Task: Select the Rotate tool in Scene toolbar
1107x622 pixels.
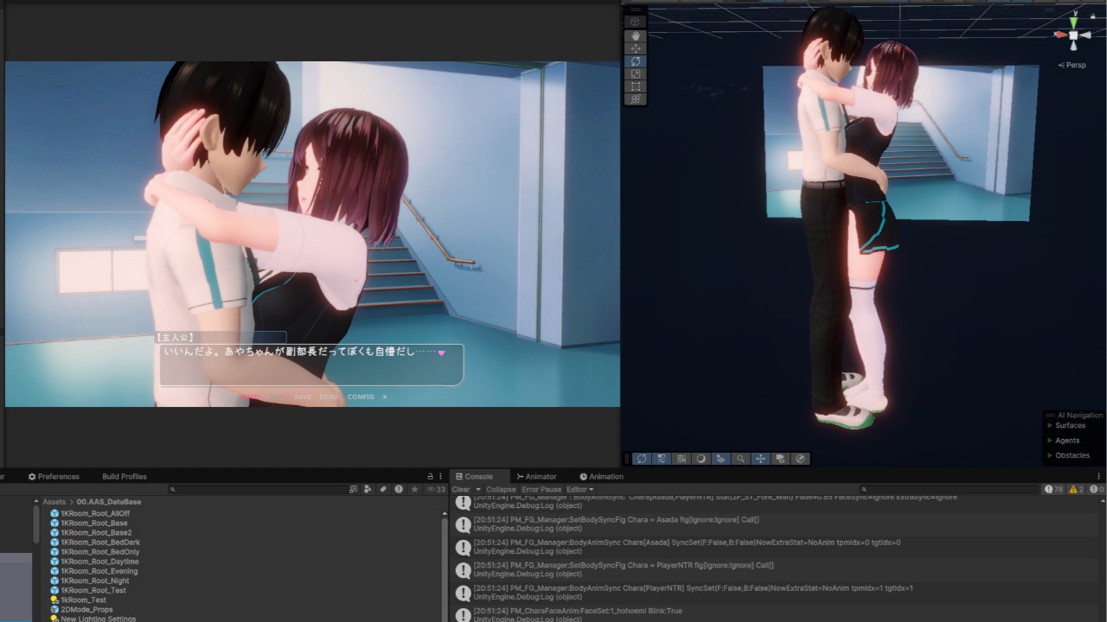Action: tap(635, 61)
